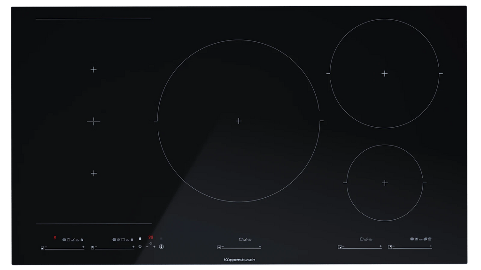The height and width of the screenshot is (270, 481).
Task: Tap minus on the center zone slider
Action: pos(223,247)
